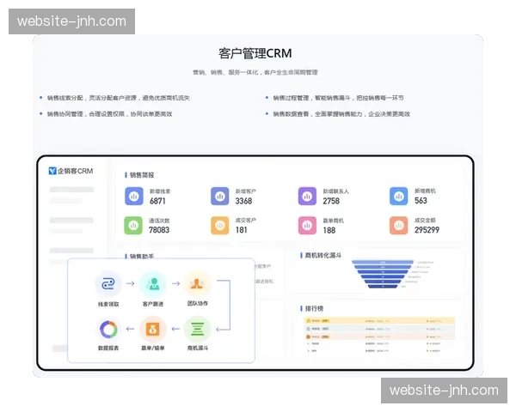
Task: Click the 企销客CRM brand name
Action: click(76, 171)
